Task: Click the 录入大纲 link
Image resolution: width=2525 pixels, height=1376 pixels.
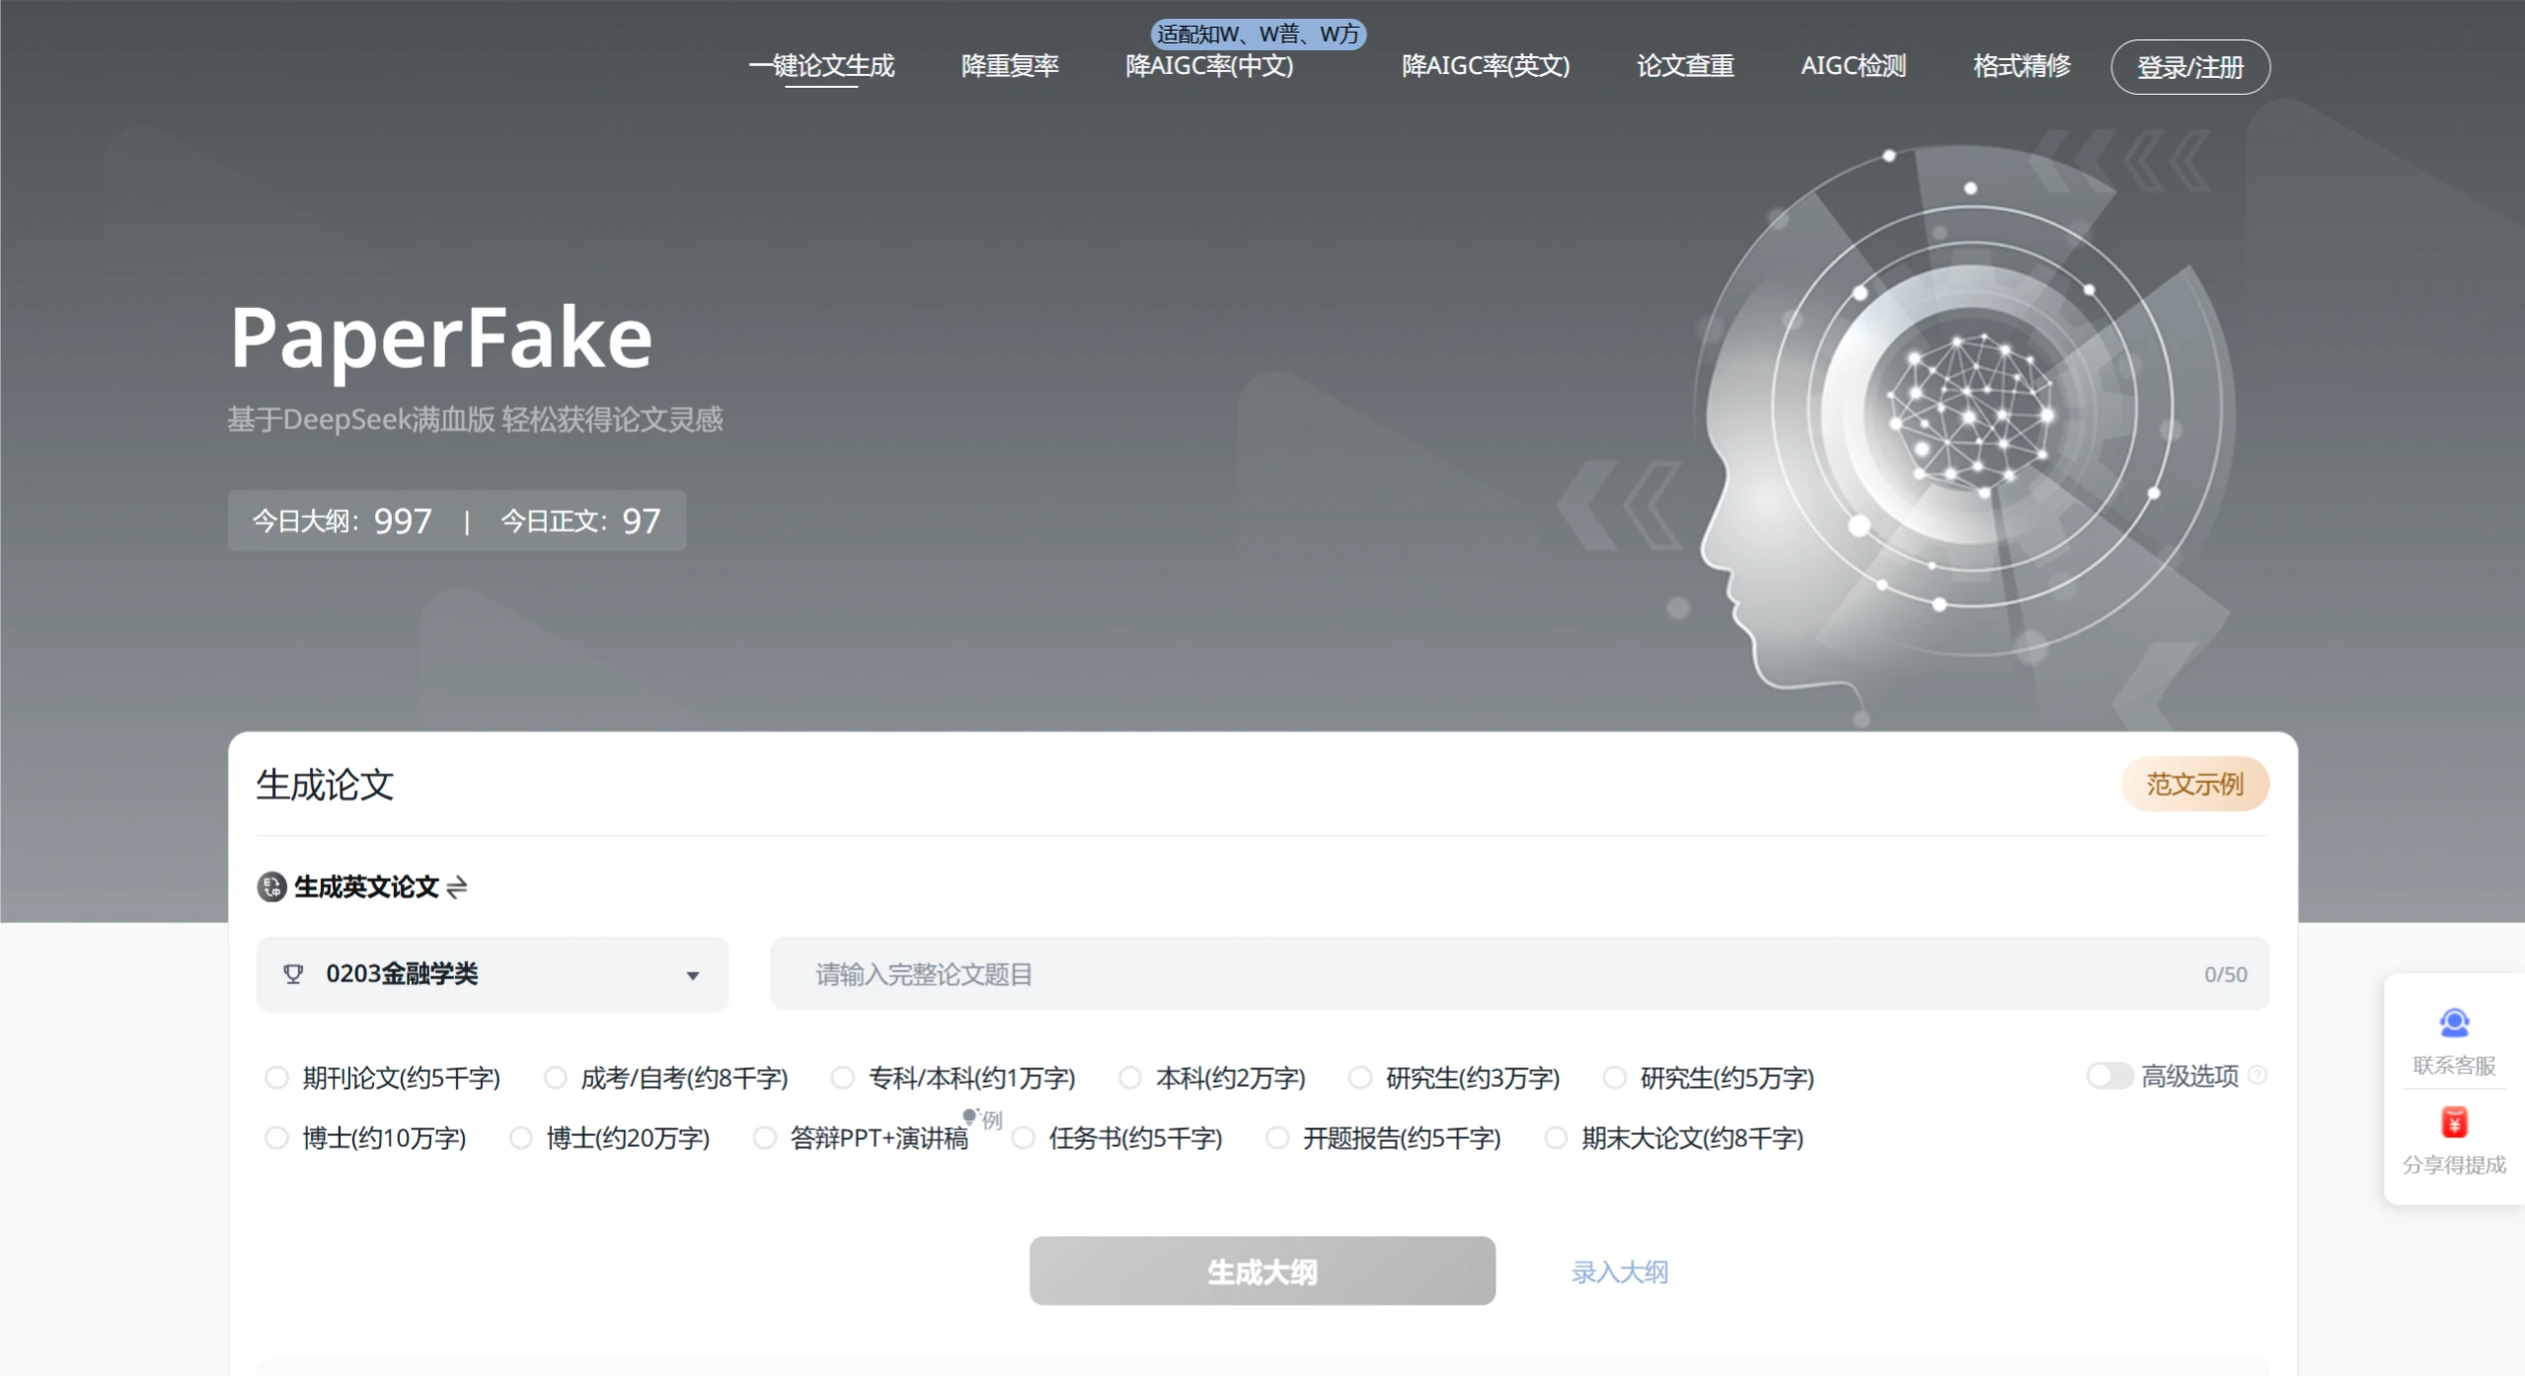Action: tap(1619, 1271)
